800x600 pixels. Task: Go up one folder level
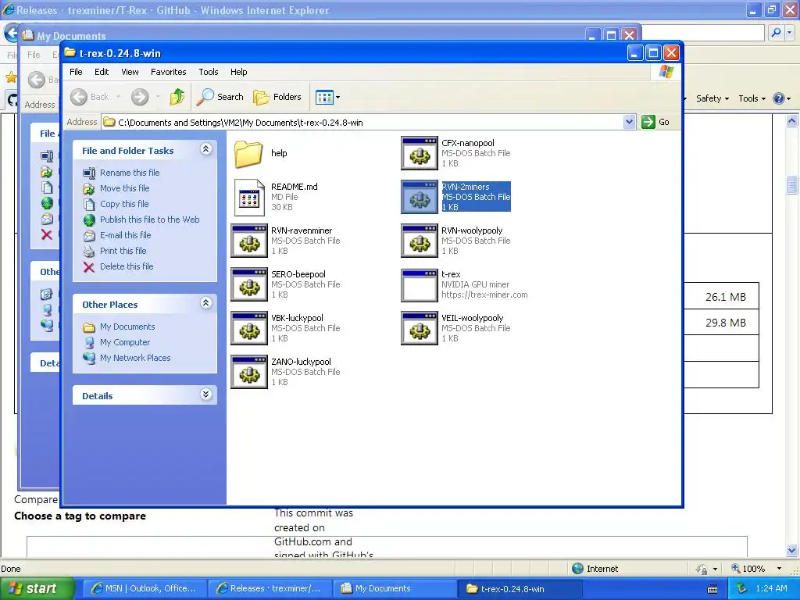click(x=177, y=96)
